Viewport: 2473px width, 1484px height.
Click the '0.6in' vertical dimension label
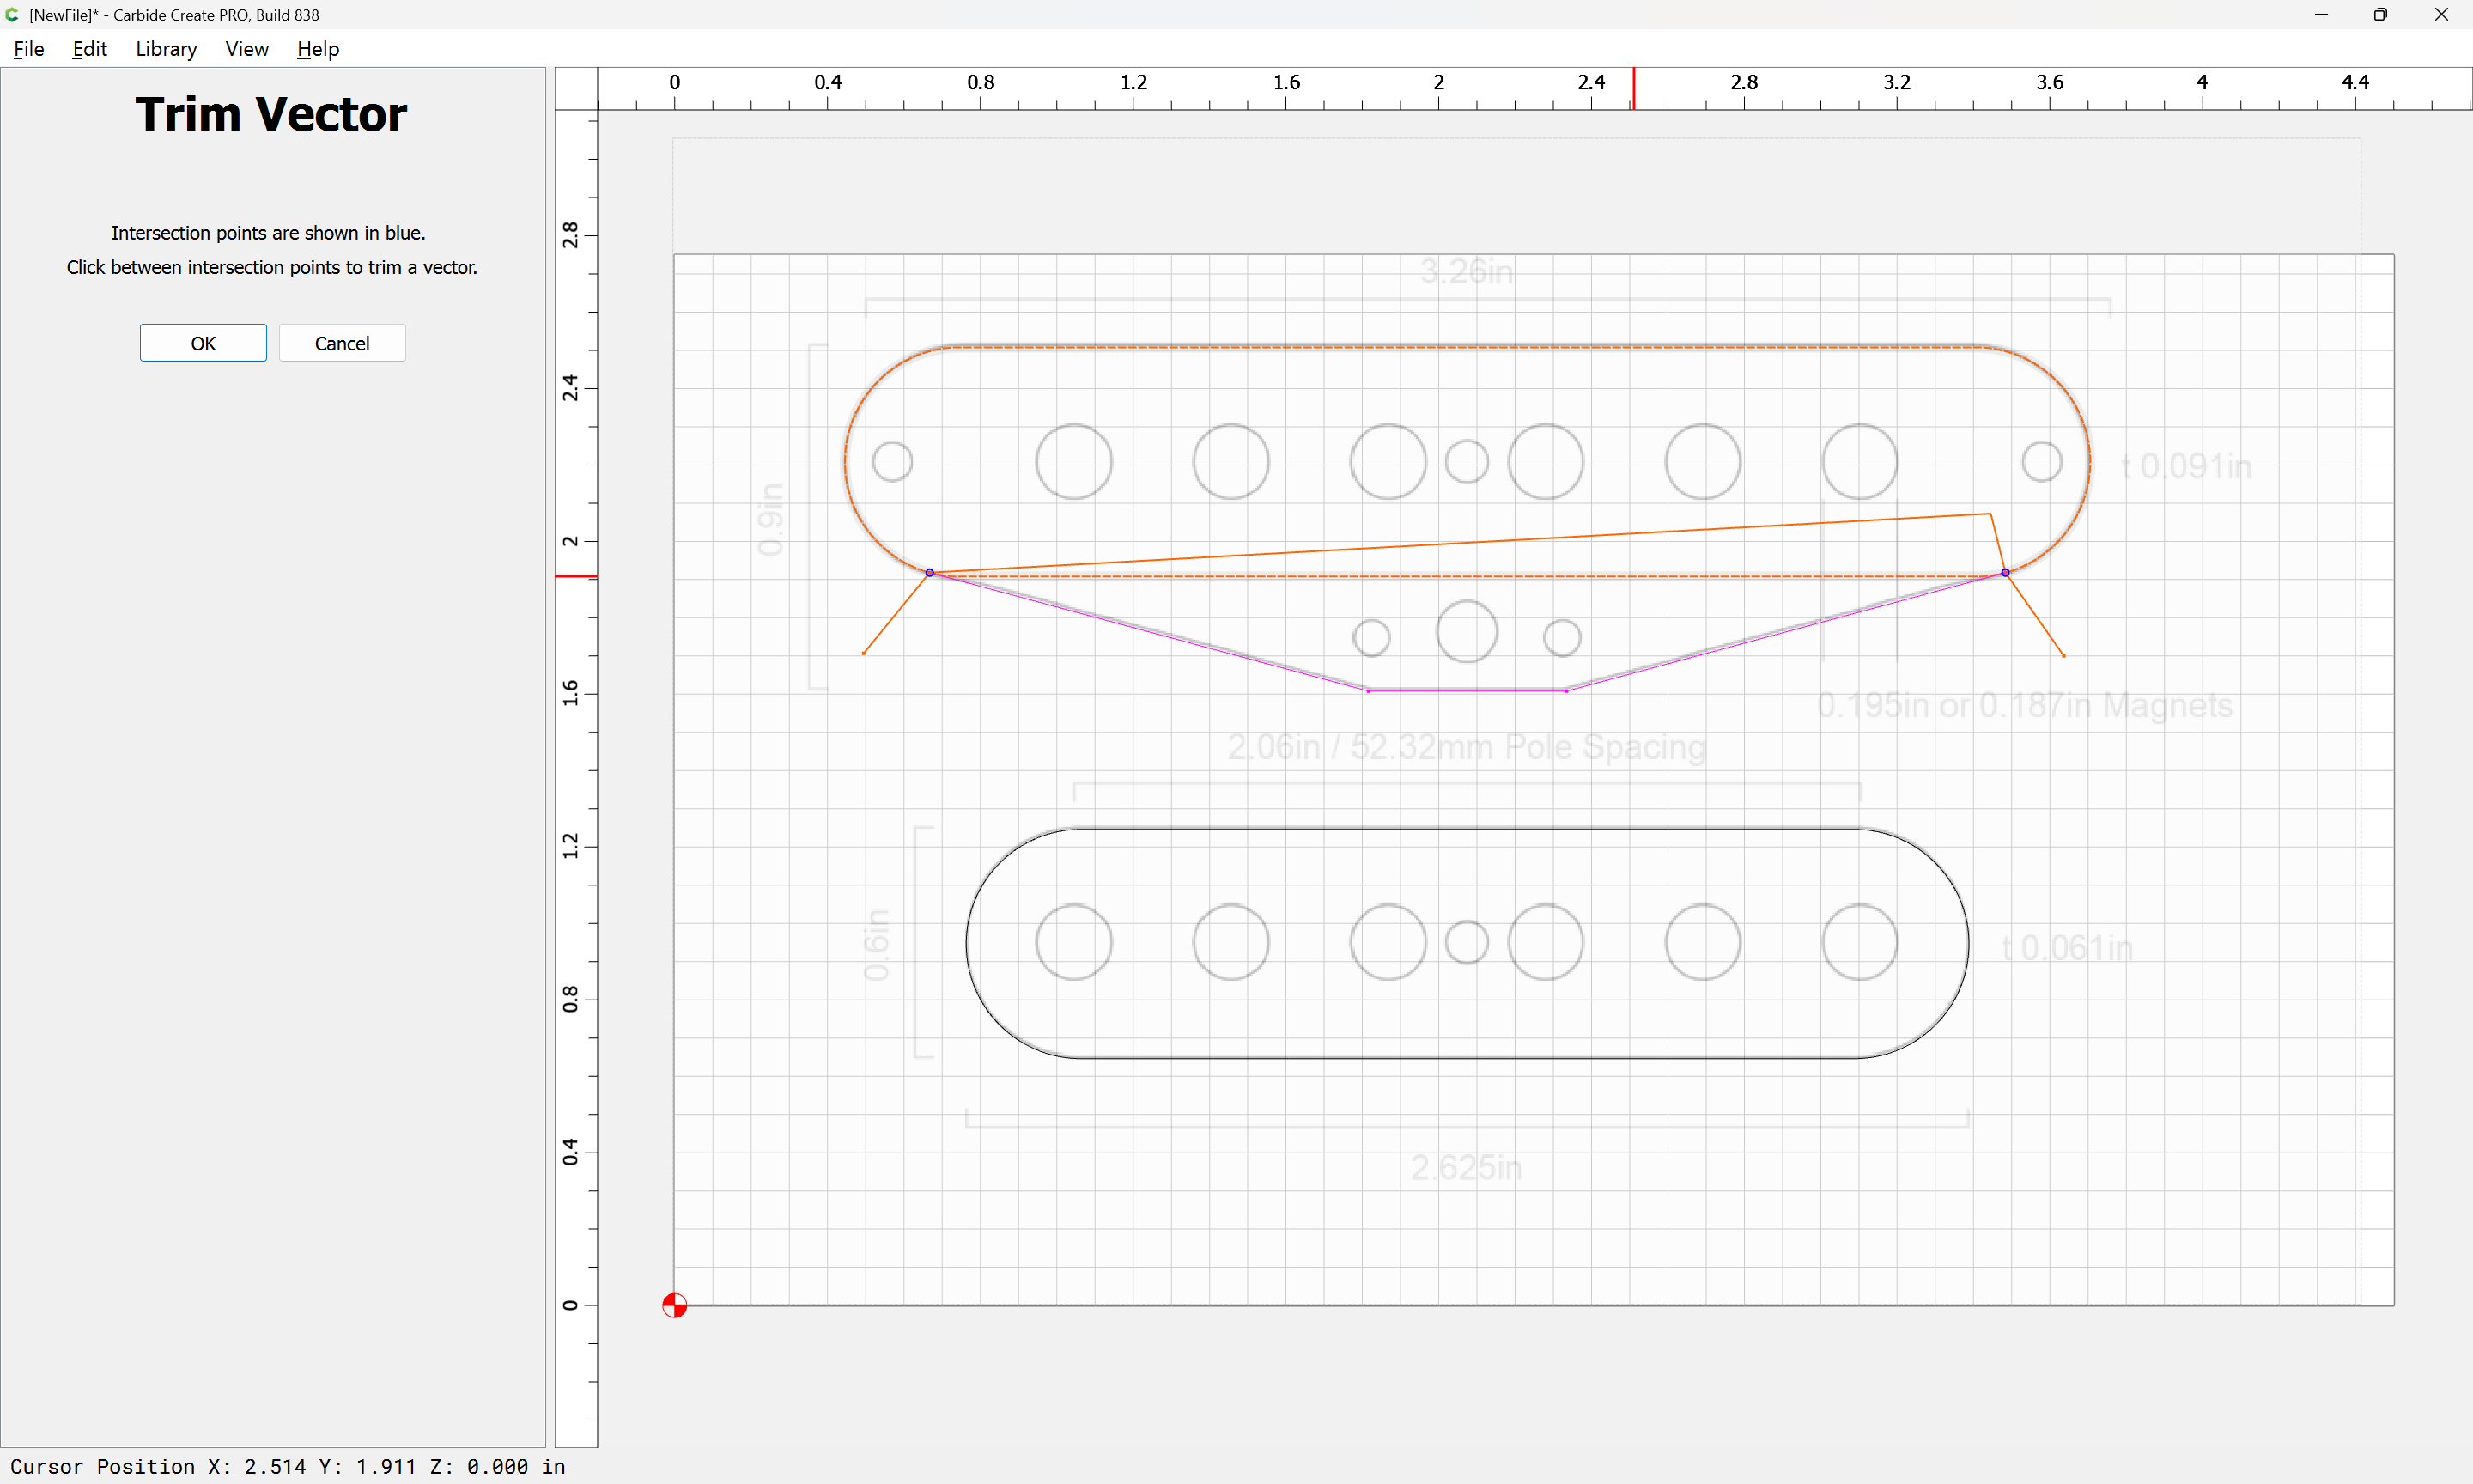pos(876,946)
